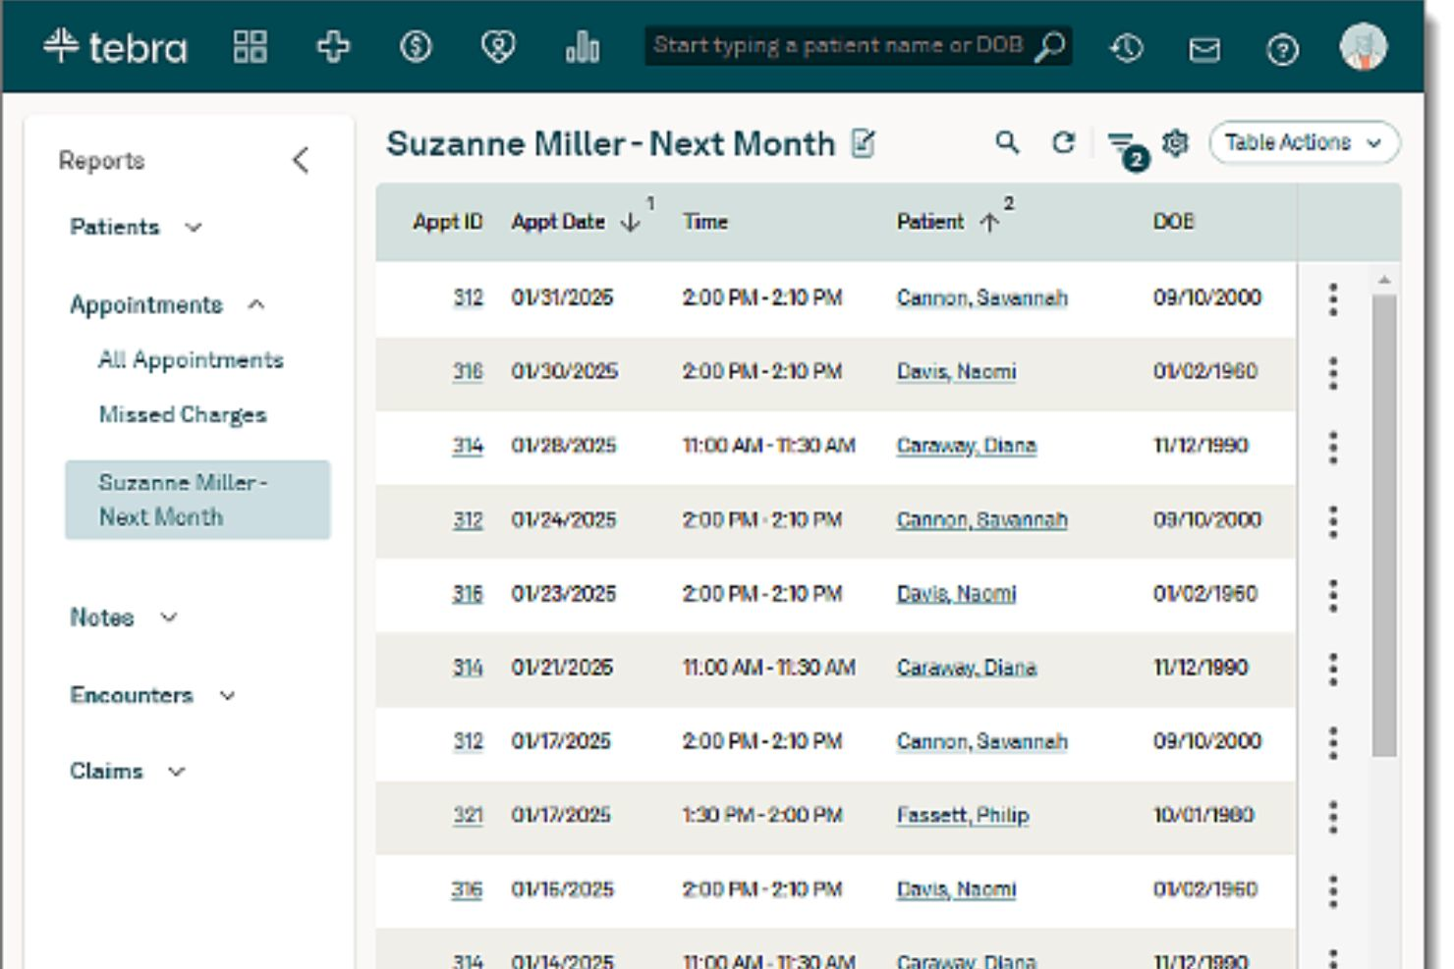Screen dimensions: 1454x969
Task: Open the patient link Fassett, Philip
Action: point(963,815)
